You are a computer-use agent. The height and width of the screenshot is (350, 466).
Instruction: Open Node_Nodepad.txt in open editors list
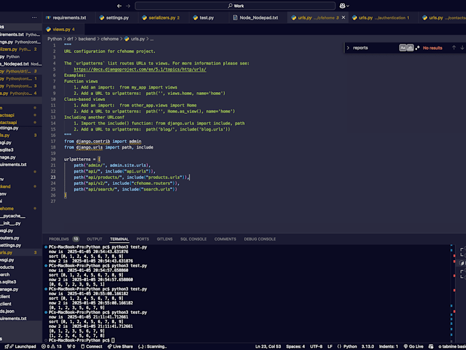tap(21, 64)
